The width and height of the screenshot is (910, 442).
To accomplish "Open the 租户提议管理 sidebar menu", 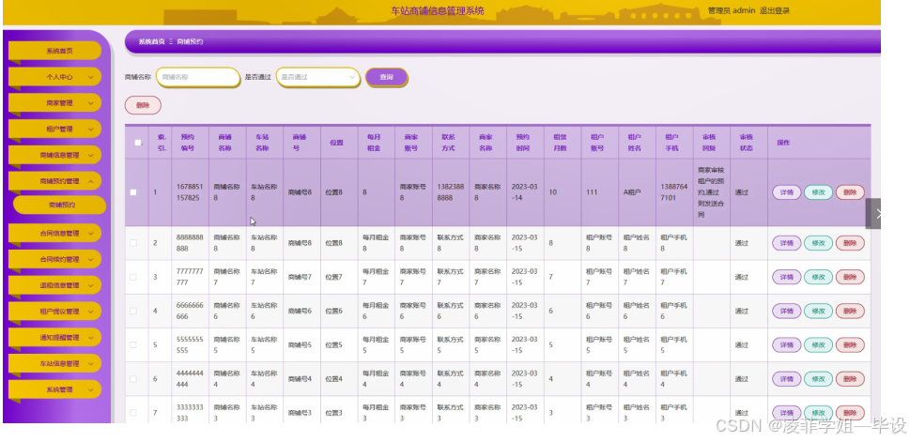I will pyautogui.click(x=55, y=312).
